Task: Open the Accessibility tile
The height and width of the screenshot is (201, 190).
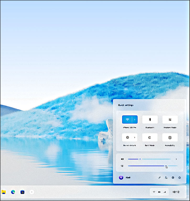Action: [170, 137]
